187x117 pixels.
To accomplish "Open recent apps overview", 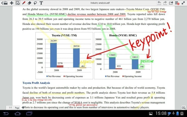I will coord(29,114).
